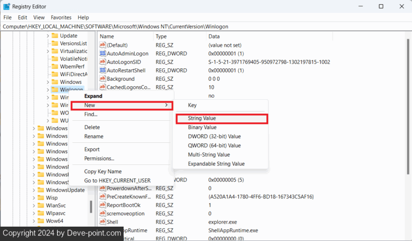Expand the Wisp key in the tree
Screen dimensions: 412x241
[x=34, y=198]
